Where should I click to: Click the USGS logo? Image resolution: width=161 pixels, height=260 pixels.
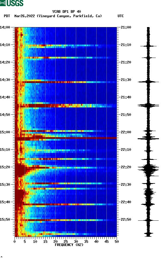coord(12,3)
